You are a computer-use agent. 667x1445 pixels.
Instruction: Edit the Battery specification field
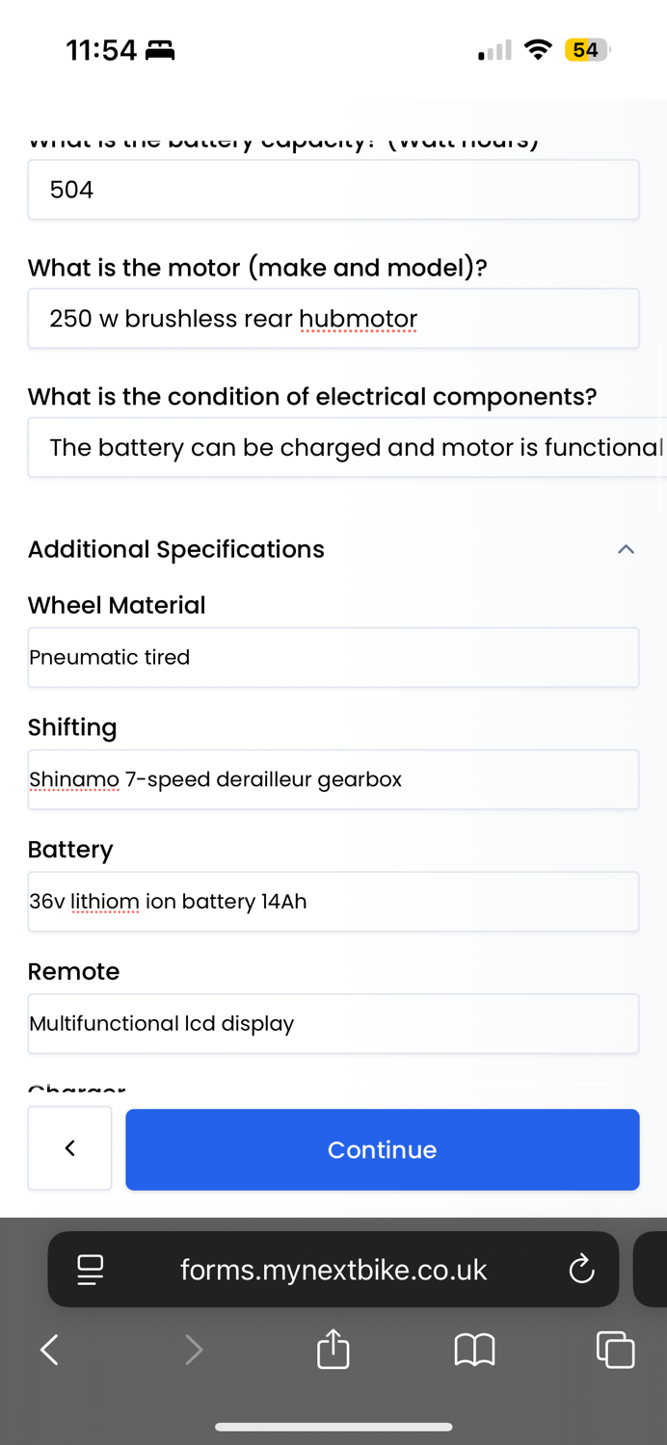[333, 902]
